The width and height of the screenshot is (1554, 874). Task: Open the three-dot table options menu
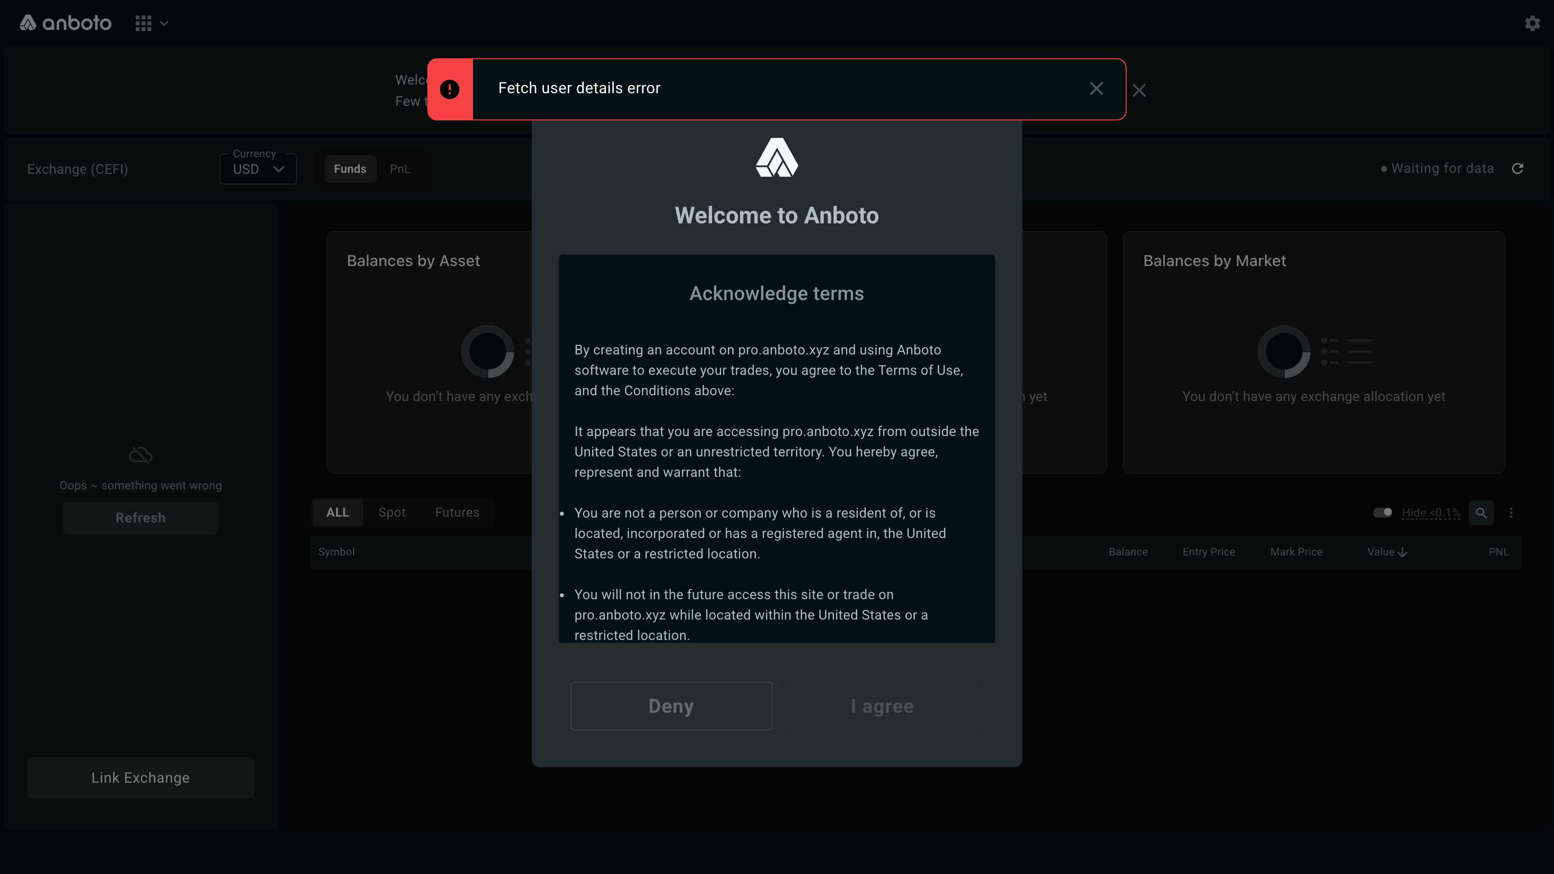pos(1511,513)
